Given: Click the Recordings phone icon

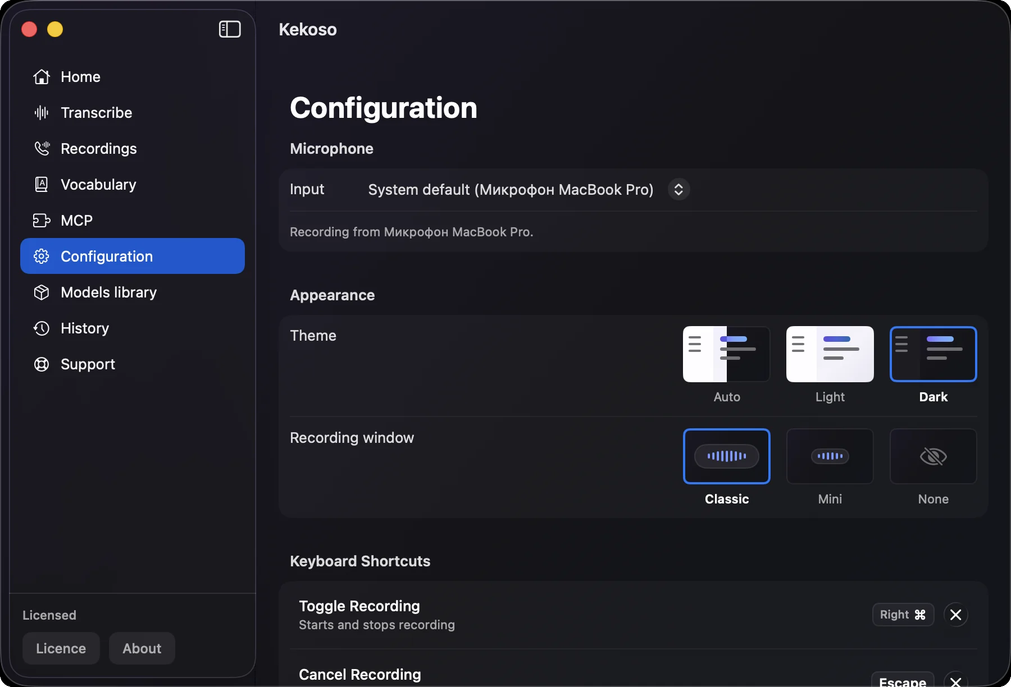Looking at the screenshot, I should [x=42, y=149].
